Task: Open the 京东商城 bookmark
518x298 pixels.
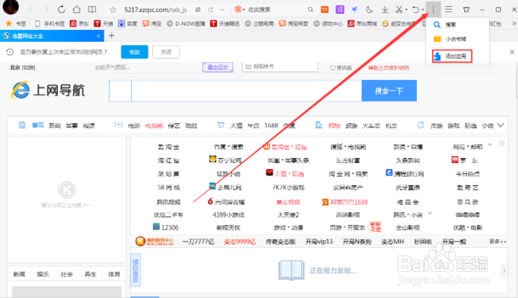Action: point(362,24)
